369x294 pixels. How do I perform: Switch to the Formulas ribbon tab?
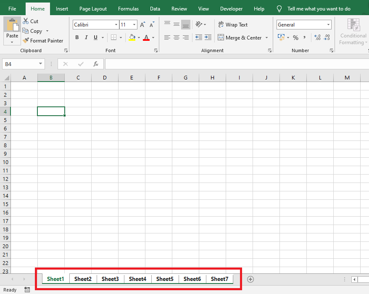pyautogui.click(x=128, y=9)
